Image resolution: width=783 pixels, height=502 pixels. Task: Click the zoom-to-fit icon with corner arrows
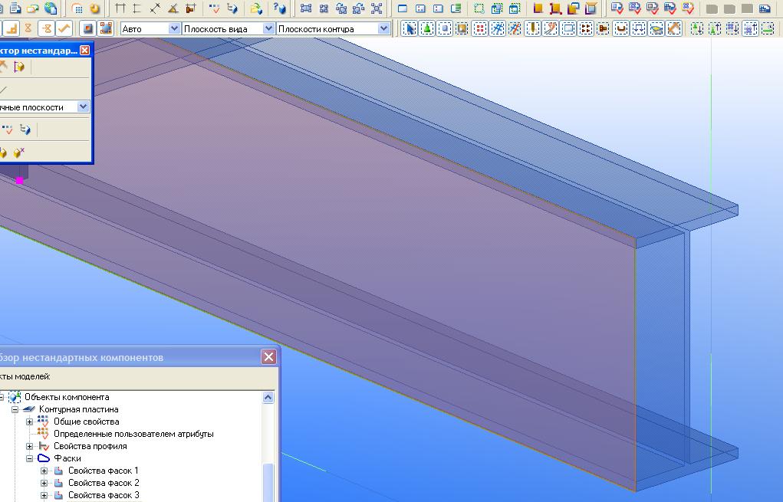tap(377, 8)
